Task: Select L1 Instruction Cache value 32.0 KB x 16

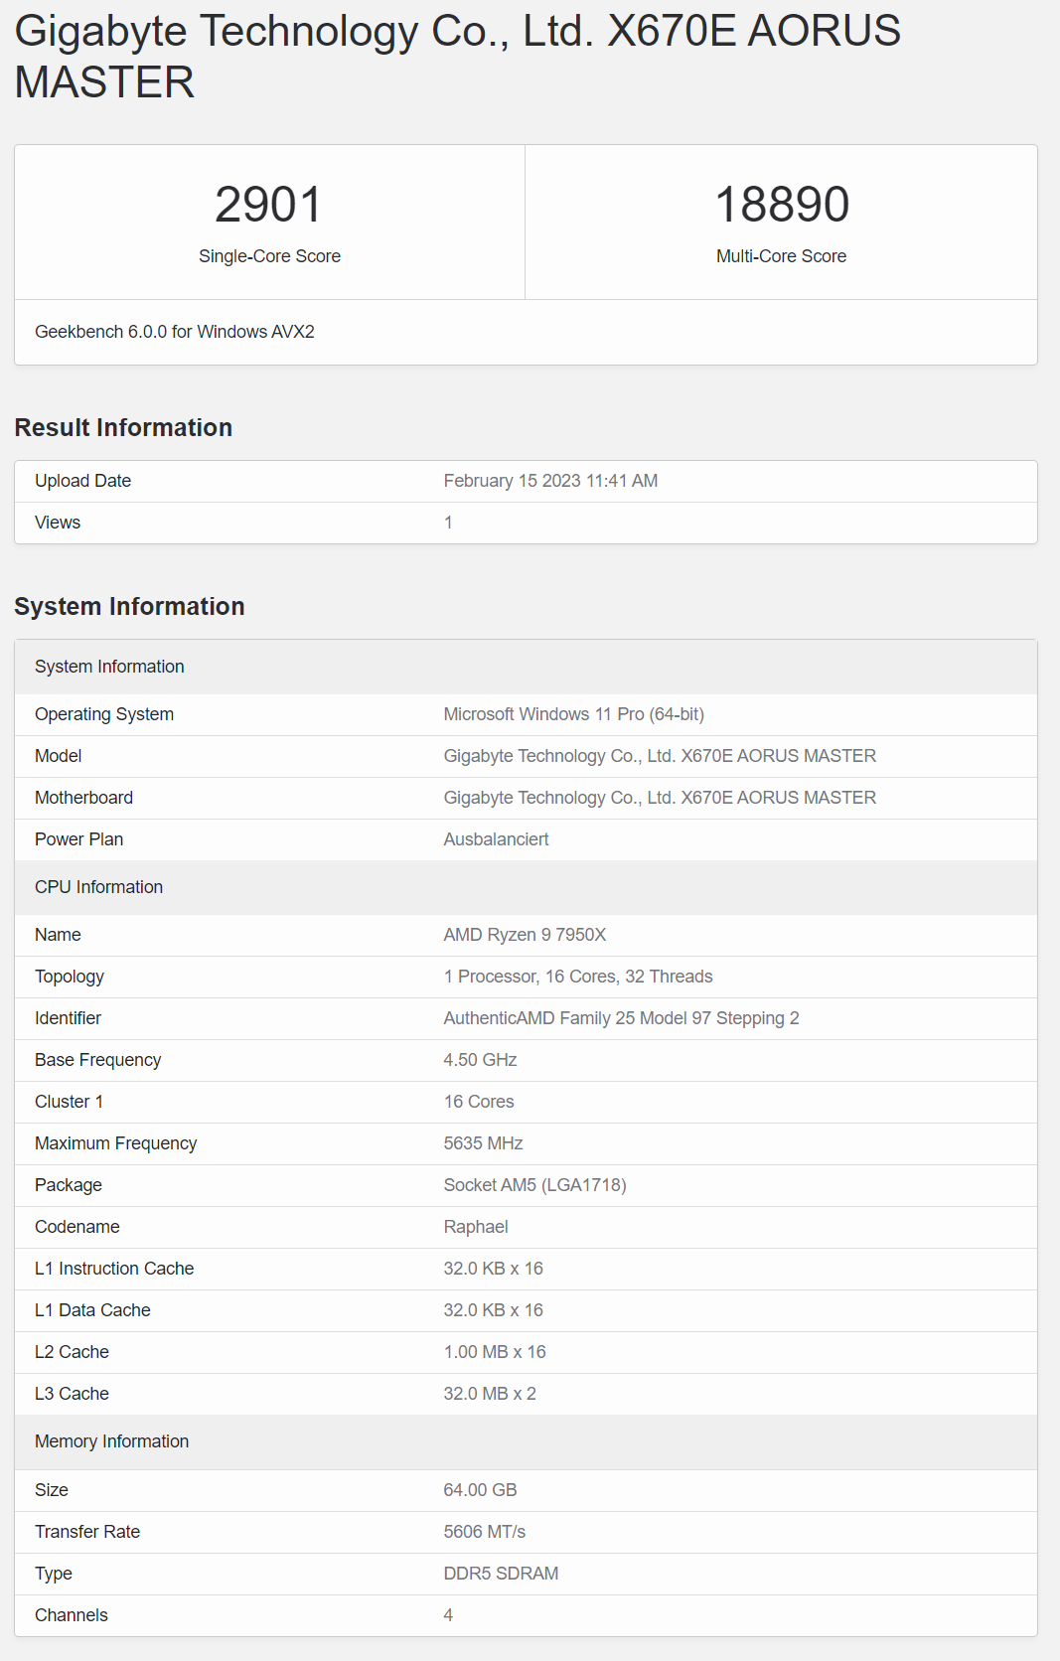Action: tap(494, 1269)
